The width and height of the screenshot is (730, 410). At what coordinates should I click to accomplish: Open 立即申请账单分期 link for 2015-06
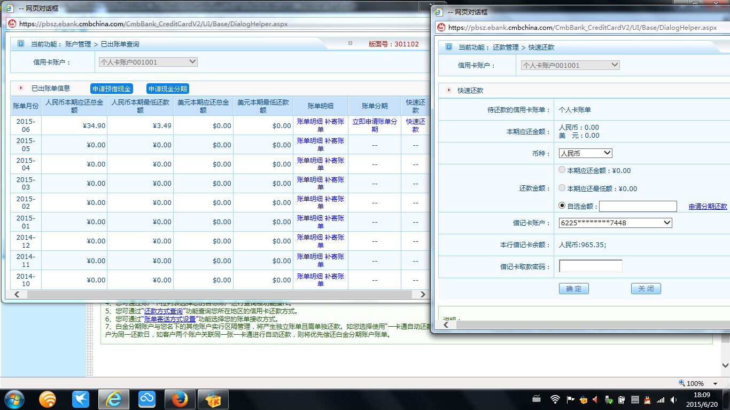tap(375, 125)
